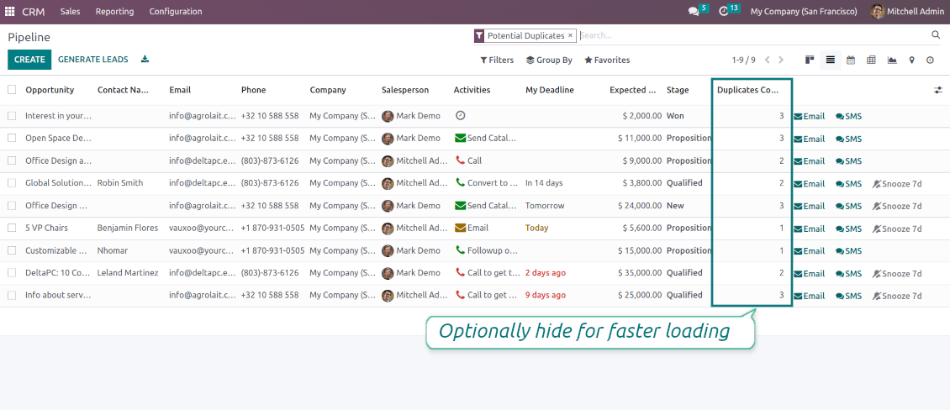
Task: Click the CREATE button
Action: (29, 60)
